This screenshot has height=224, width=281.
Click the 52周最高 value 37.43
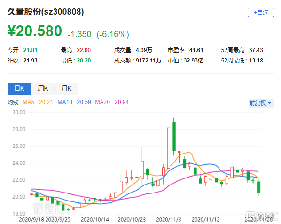pos(256,50)
